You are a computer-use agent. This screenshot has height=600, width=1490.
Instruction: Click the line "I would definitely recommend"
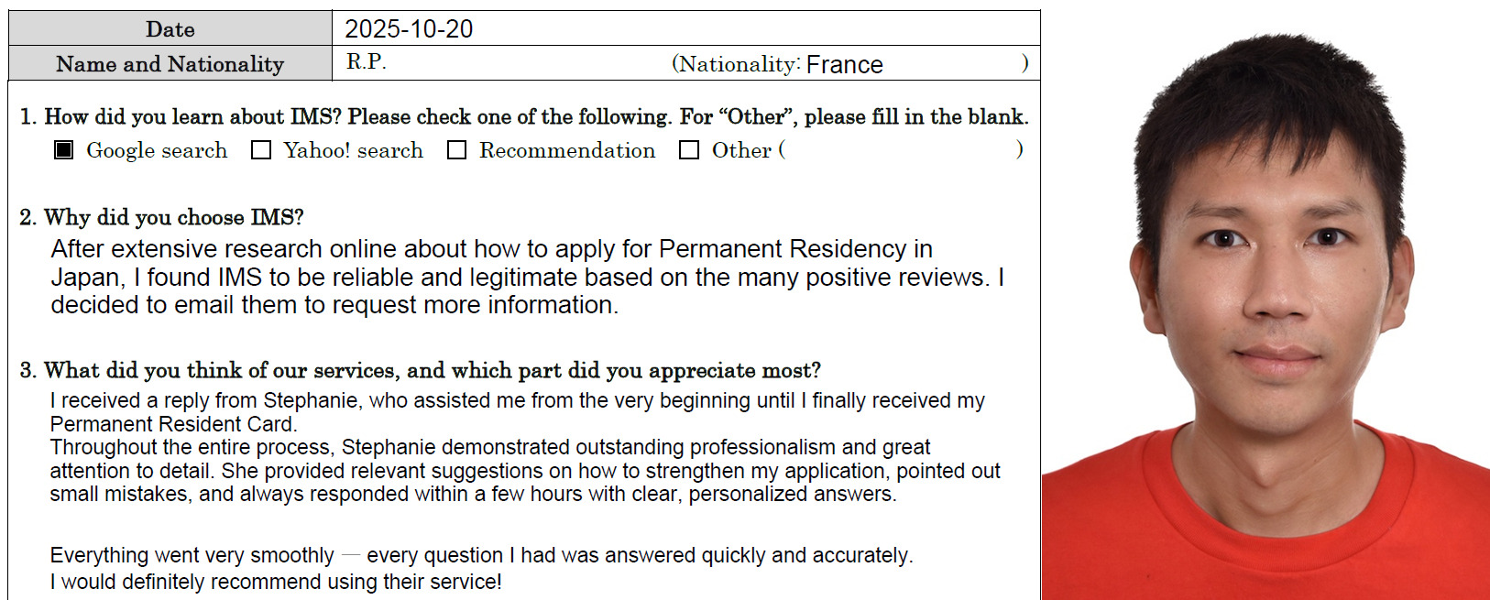coord(276,582)
